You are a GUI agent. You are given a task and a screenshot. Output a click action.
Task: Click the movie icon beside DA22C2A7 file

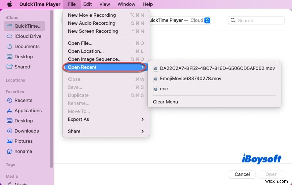click(x=156, y=69)
